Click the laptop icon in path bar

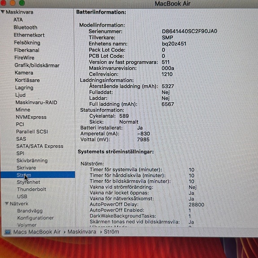pyautogui.click(x=8, y=232)
